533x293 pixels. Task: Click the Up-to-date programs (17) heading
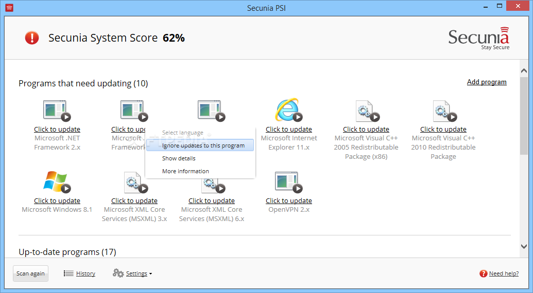point(67,252)
